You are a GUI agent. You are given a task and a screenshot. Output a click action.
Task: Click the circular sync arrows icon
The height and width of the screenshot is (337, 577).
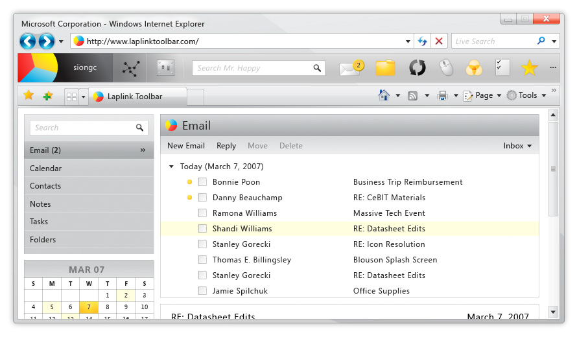tap(417, 67)
